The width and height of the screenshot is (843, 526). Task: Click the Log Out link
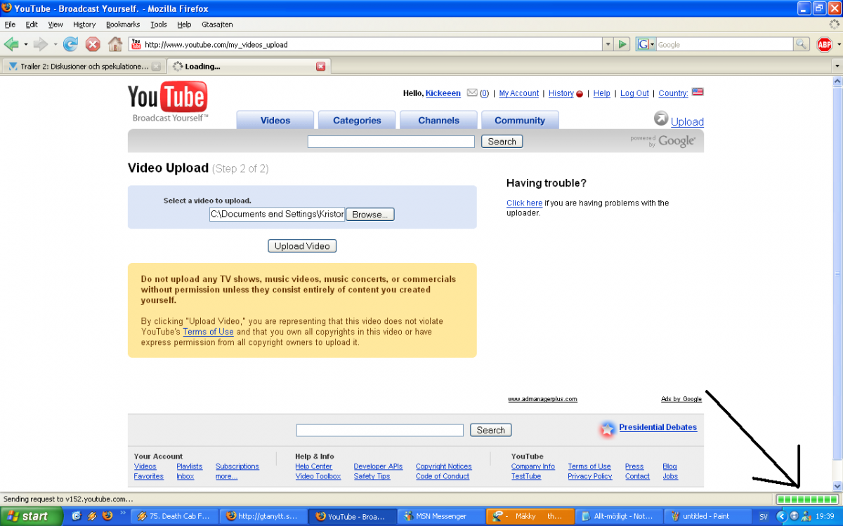[634, 93]
